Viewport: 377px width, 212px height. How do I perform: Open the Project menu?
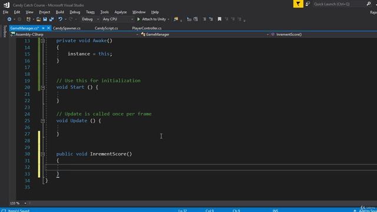(45, 12)
